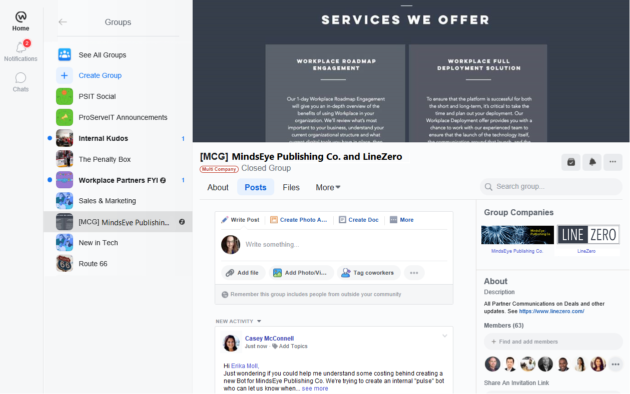This screenshot has width=630, height=394.
Task: Expand the More tab dropdown
Action: pyautogui.click(x=328, y=187)
